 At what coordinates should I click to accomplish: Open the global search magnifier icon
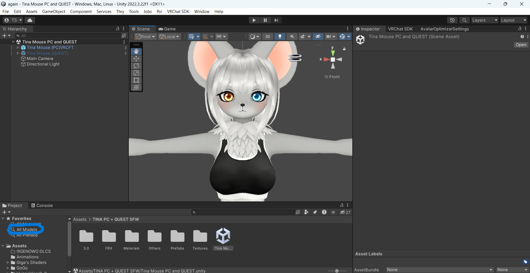(465, 20)
